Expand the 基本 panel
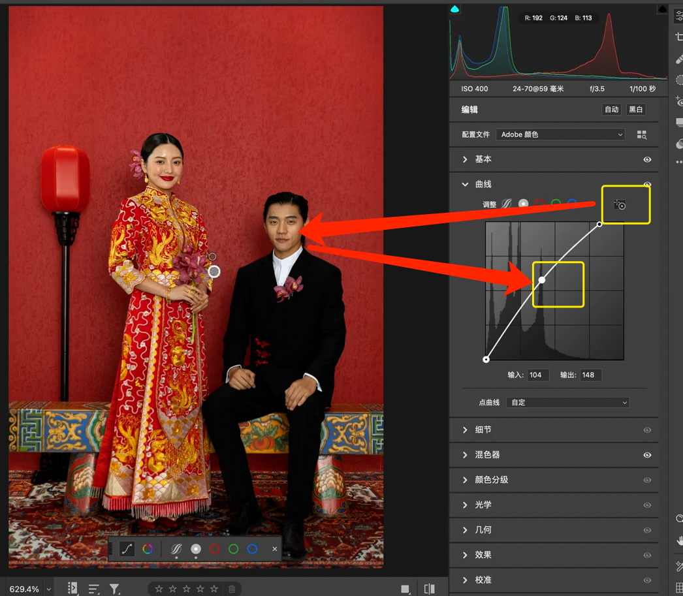Image resolution: width=683 pixels, height=596 pixels. (x=465, y=159)
